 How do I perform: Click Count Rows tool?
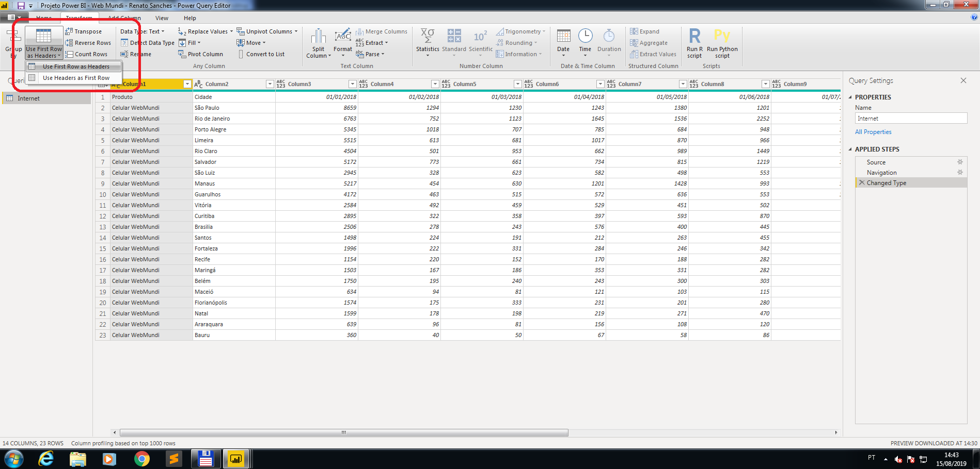(86, 54)
